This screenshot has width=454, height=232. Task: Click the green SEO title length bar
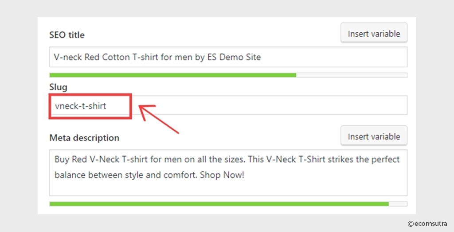pyautogui.click(x=173, y=75)
